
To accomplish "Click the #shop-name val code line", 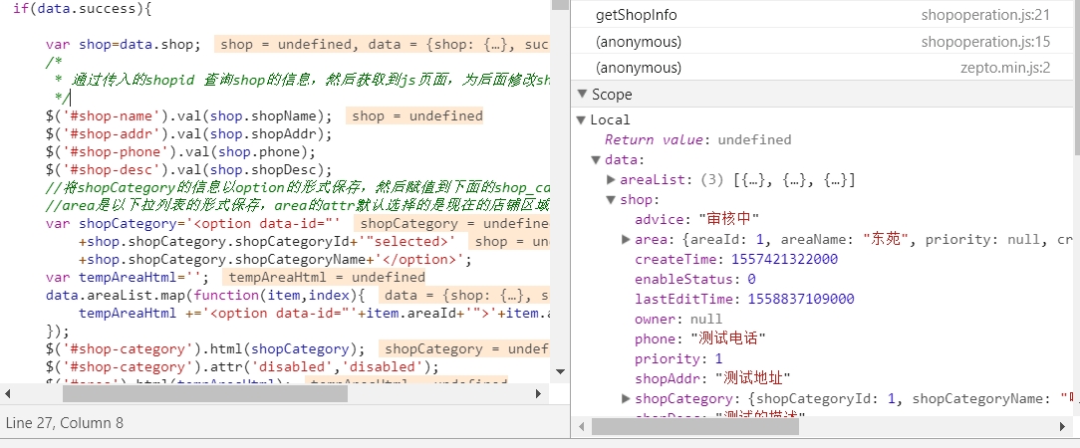I will click(x=188, y=116).
